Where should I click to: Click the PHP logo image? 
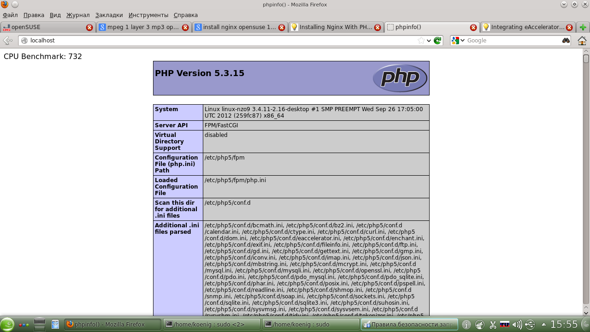[x=400, y=78]
